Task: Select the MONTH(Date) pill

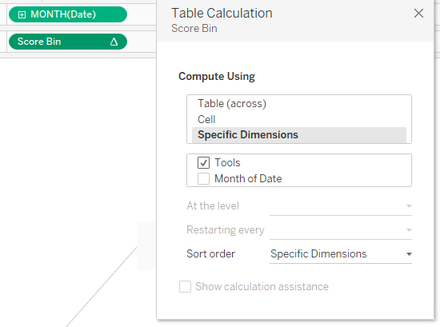Action: point(68,14)
